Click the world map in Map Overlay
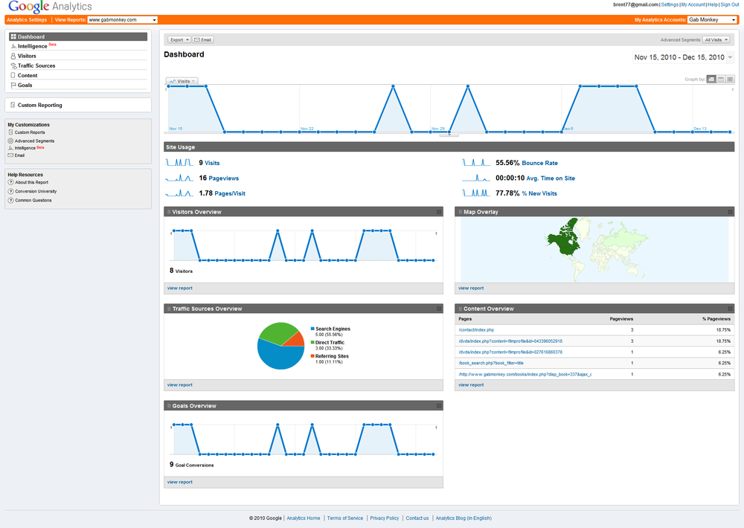 (x=594, y=250)
